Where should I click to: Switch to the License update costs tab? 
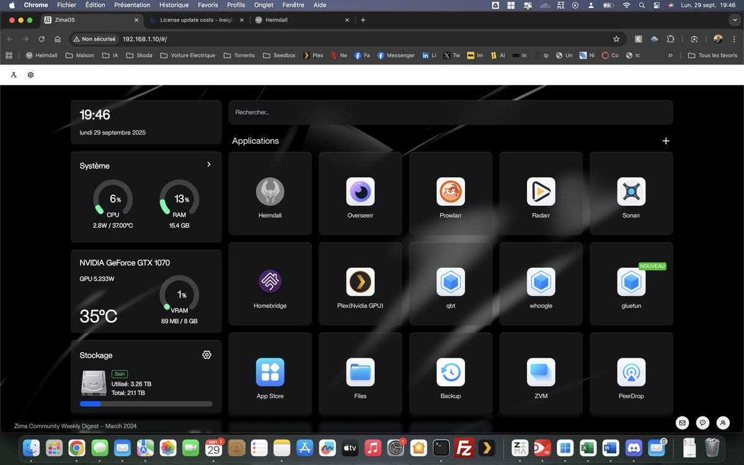click(197, 20)
